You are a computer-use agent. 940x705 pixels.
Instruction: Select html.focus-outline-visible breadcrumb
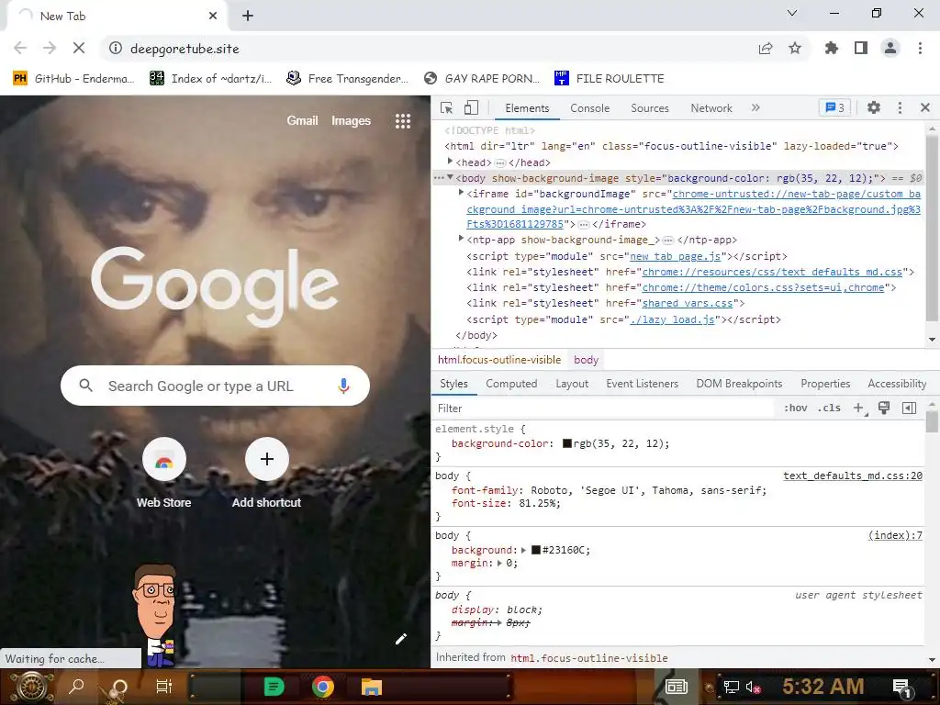[499, 360]
